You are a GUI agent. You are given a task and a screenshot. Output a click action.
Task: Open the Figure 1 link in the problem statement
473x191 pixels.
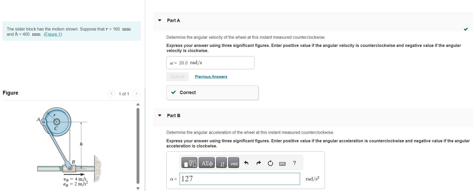[53, 34]
